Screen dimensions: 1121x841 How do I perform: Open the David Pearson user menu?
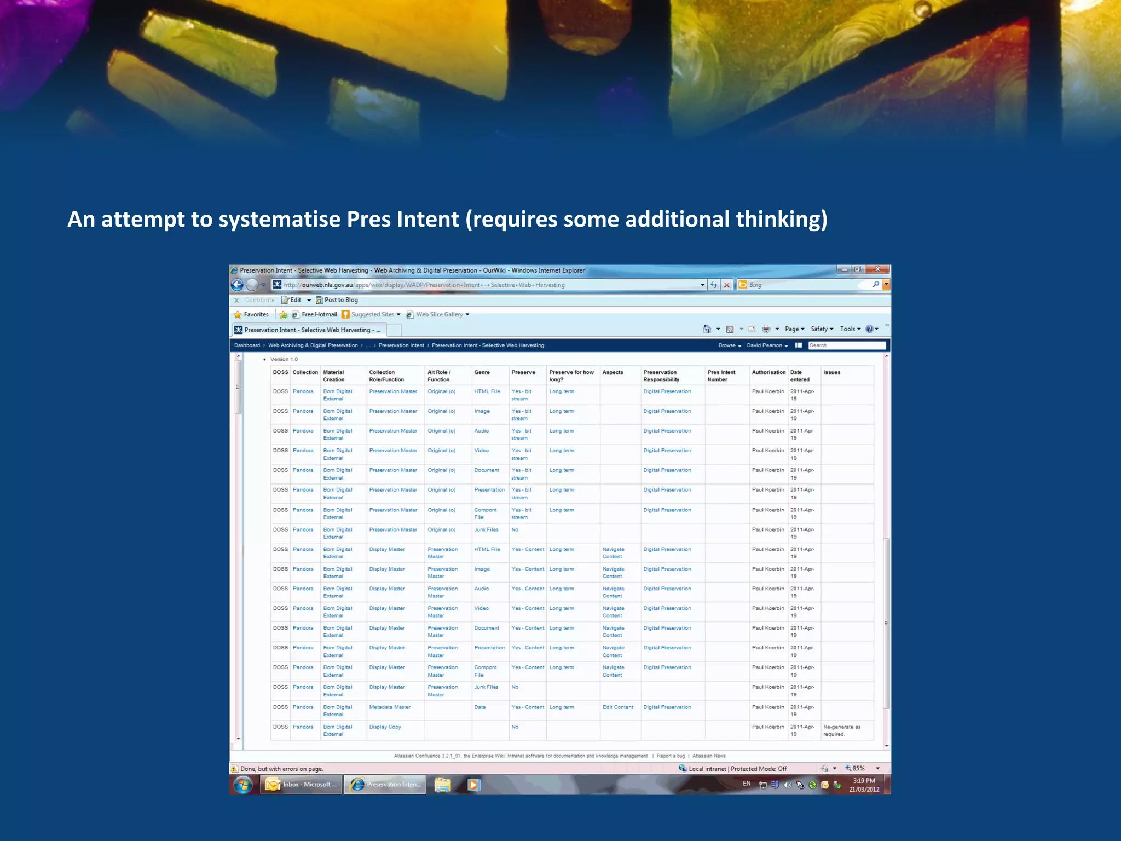767,345
